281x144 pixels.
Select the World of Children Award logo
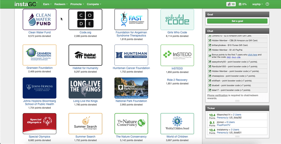point(177,124)
